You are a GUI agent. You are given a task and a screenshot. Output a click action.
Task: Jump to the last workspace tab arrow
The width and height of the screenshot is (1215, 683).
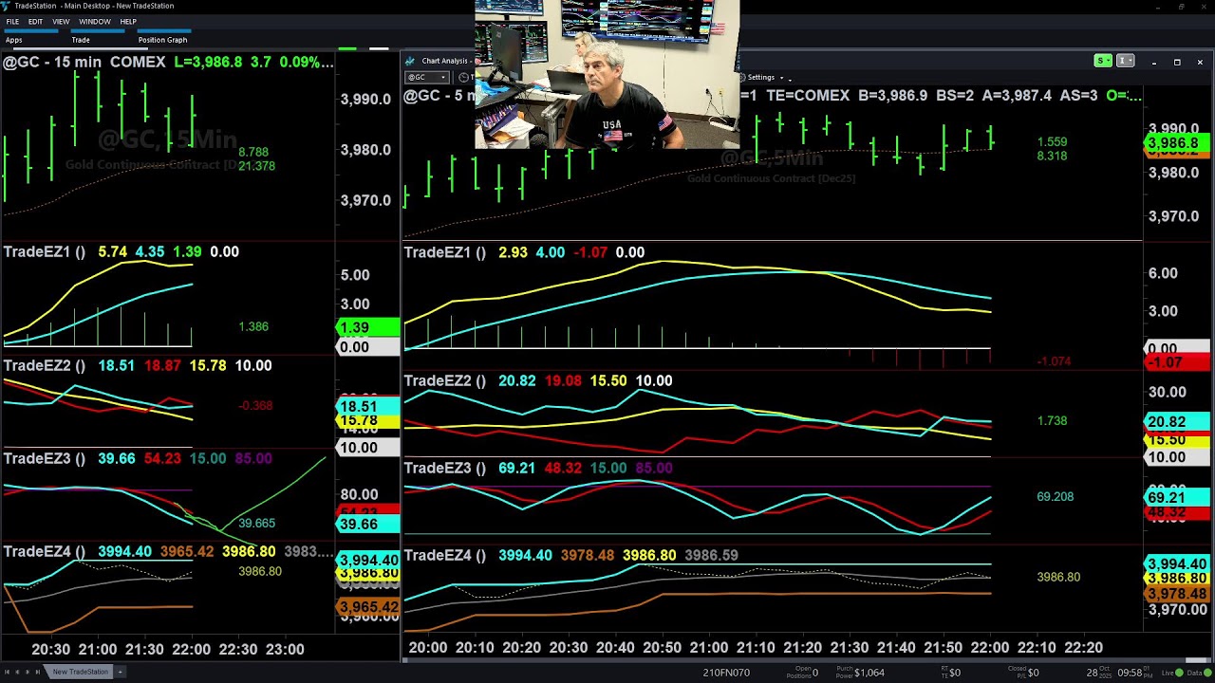pyautogui.click(x=38, y=672)
